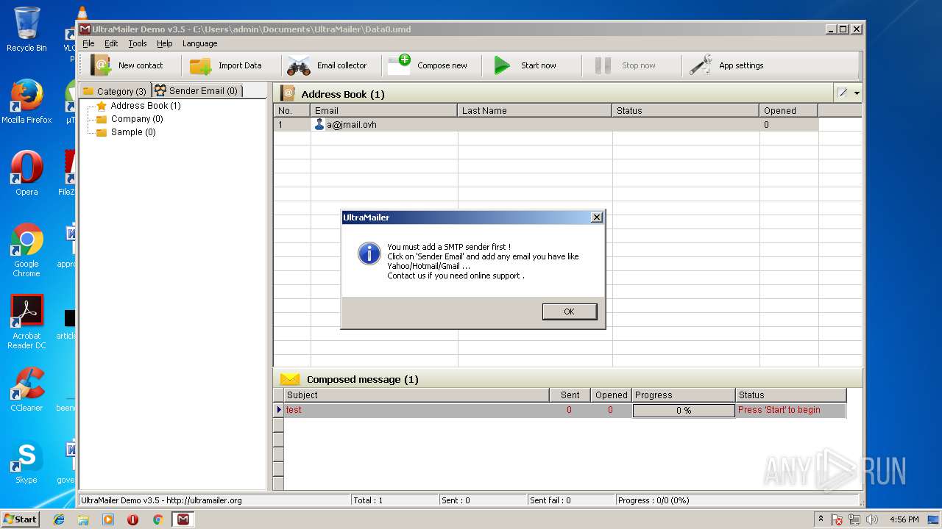Image resolution: width=942 pixels, height=529 pixels.
Task: Open media player icon in the taskbar
Action: click(108, 519)
